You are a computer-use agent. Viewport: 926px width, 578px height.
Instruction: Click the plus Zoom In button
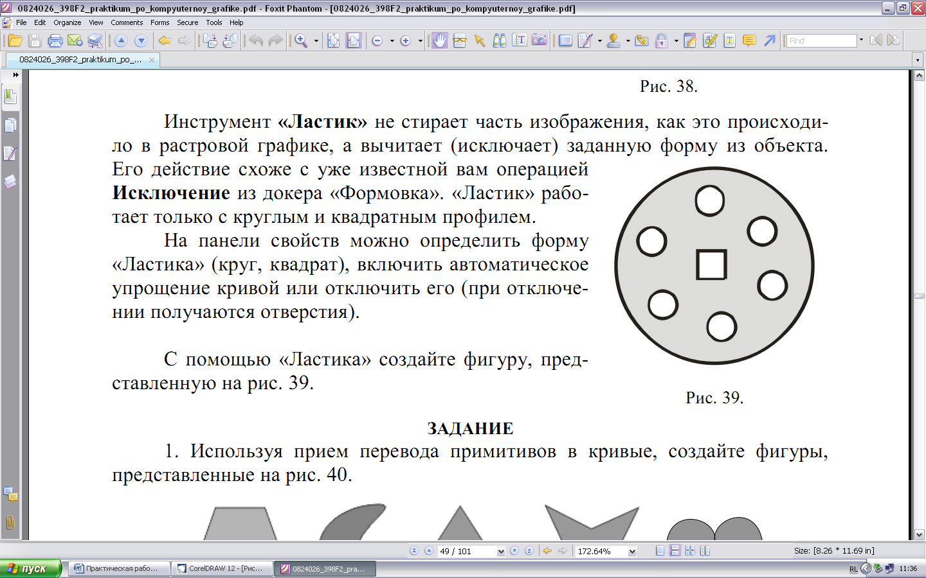406,40
